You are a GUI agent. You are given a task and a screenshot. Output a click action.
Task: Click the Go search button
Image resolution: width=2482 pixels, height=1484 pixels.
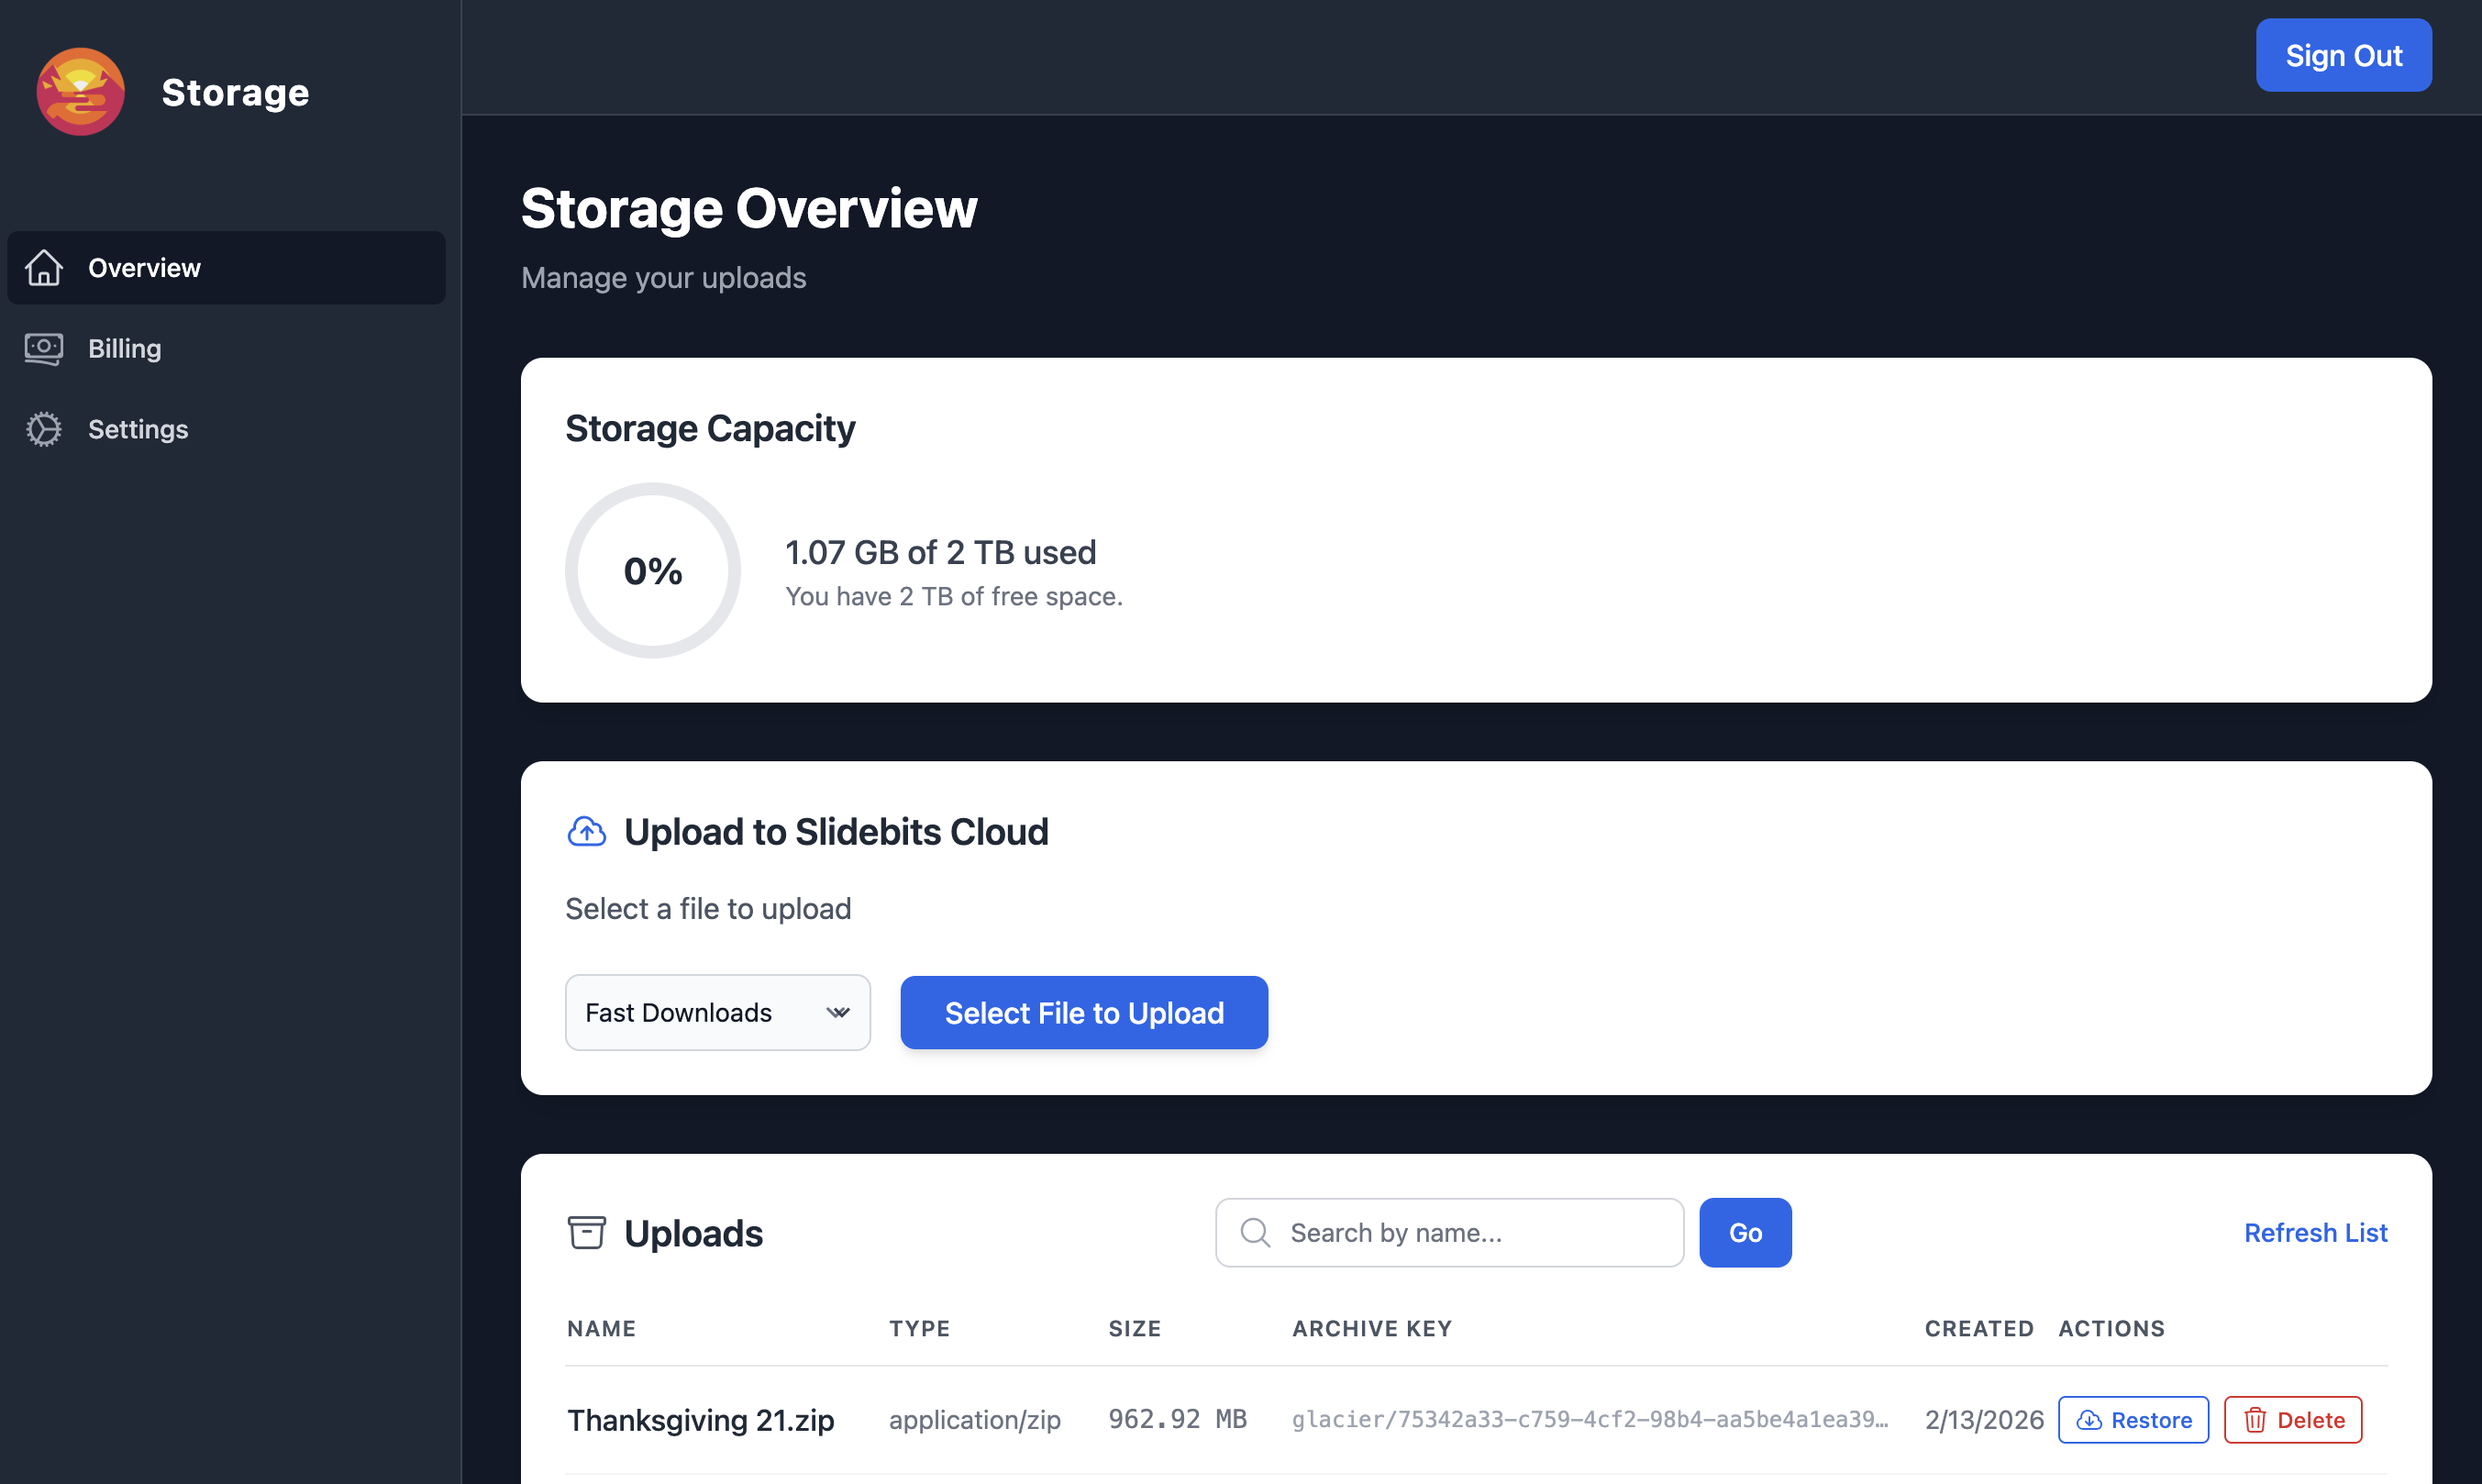tap(1745, 1232)
